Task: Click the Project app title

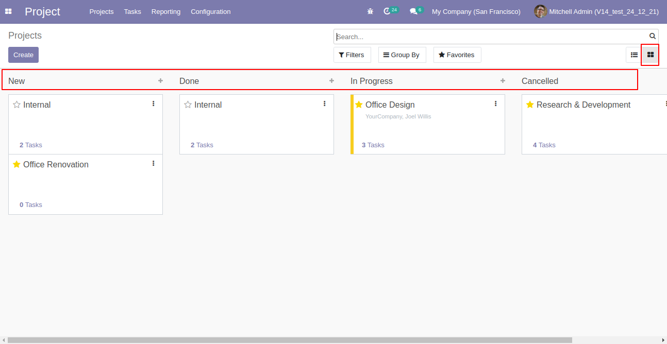Action: [x=42, y=11]
